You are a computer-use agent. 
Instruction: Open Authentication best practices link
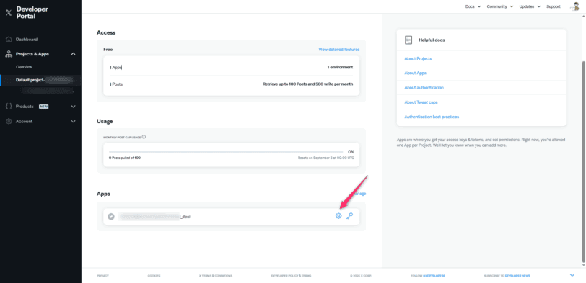click(432, 117)
